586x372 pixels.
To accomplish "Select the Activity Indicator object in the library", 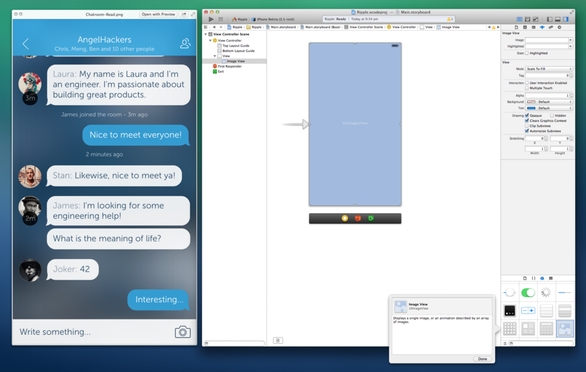I will pos(546,292).
